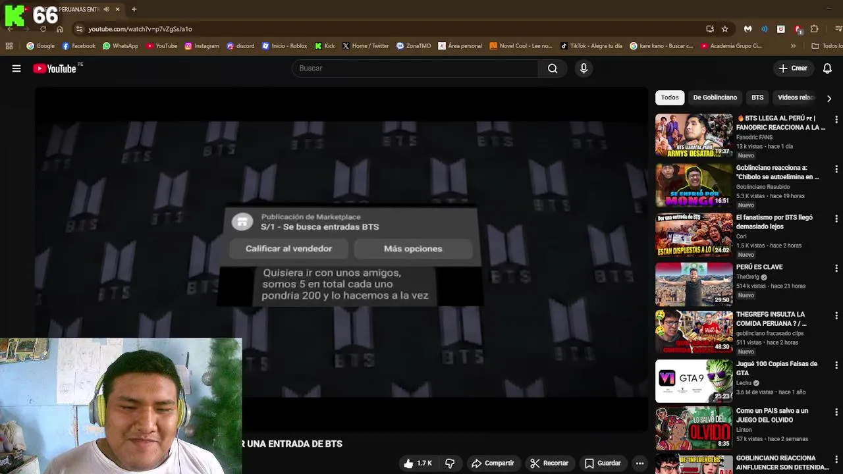Open the Recortar clip tool
Screen dimensions: 843x474
(x=549, y=463)
